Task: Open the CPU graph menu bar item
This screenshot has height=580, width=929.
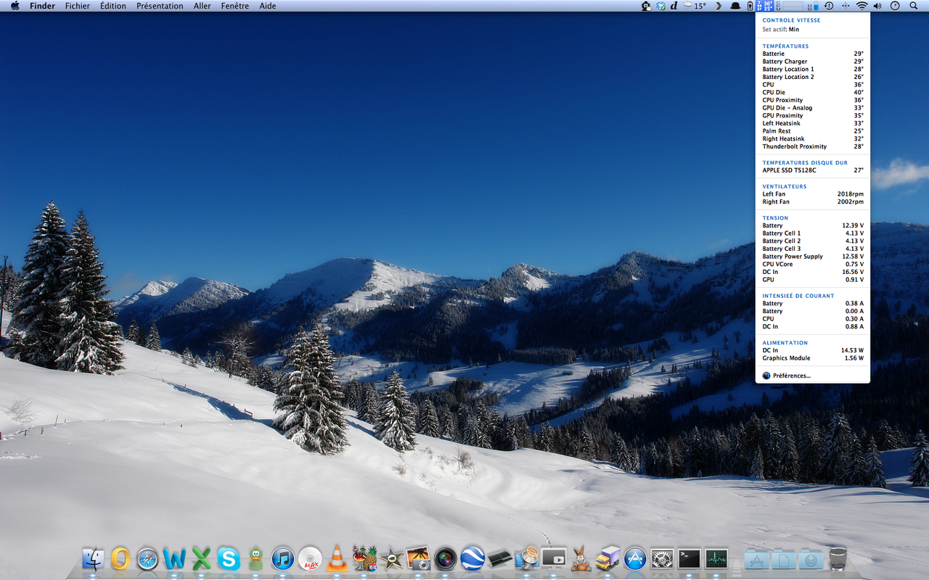Action: click(x=790, y=6)
